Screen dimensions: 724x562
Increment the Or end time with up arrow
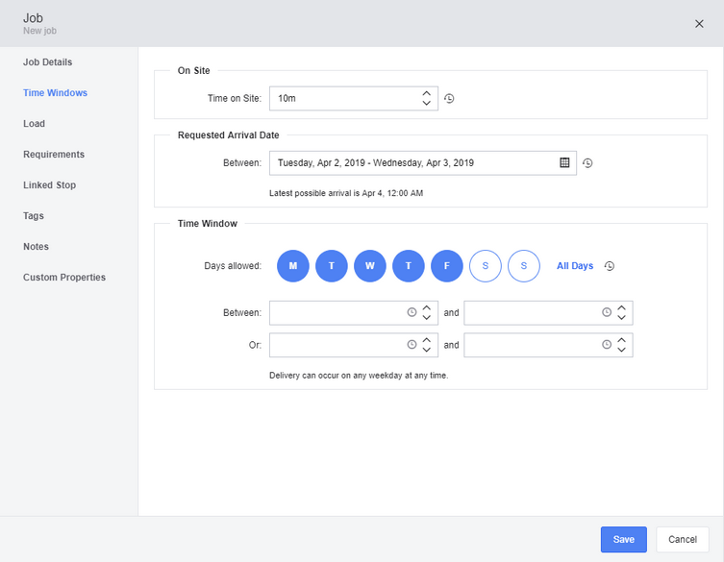click(621, 340)
